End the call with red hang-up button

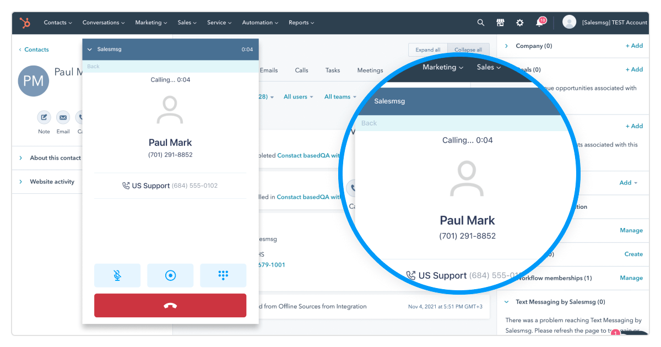(x=170, y=306)
